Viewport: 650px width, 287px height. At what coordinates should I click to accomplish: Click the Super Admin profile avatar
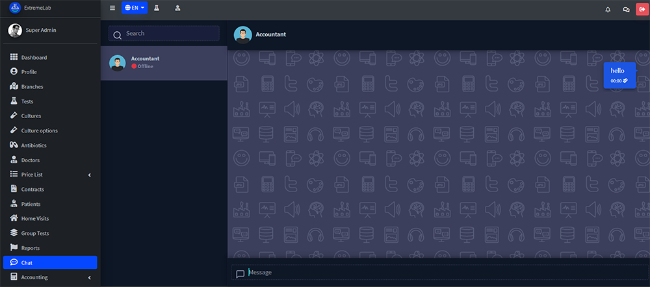click(x=15, y=30)
